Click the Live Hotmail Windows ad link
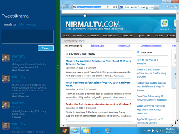Viewport: 179px width, 134px height. [x=151, y=46]
